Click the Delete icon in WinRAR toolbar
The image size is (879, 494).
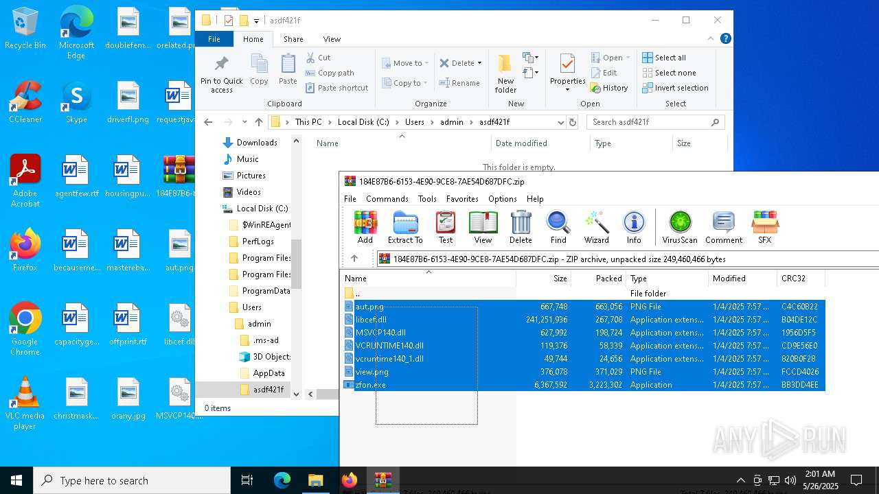[521, 227]
